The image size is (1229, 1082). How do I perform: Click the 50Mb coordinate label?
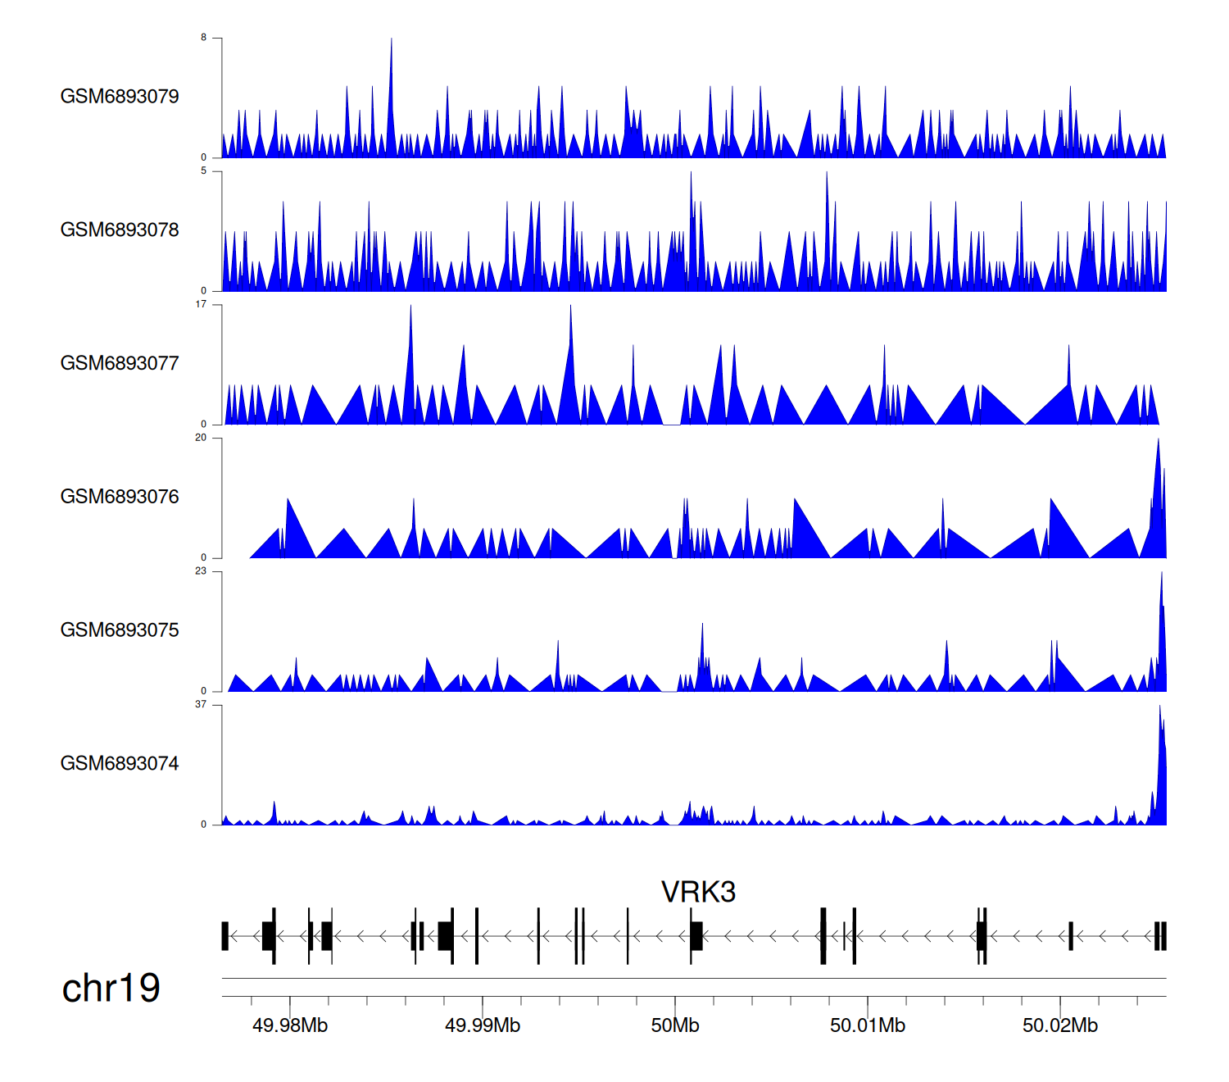point(675,1025)
